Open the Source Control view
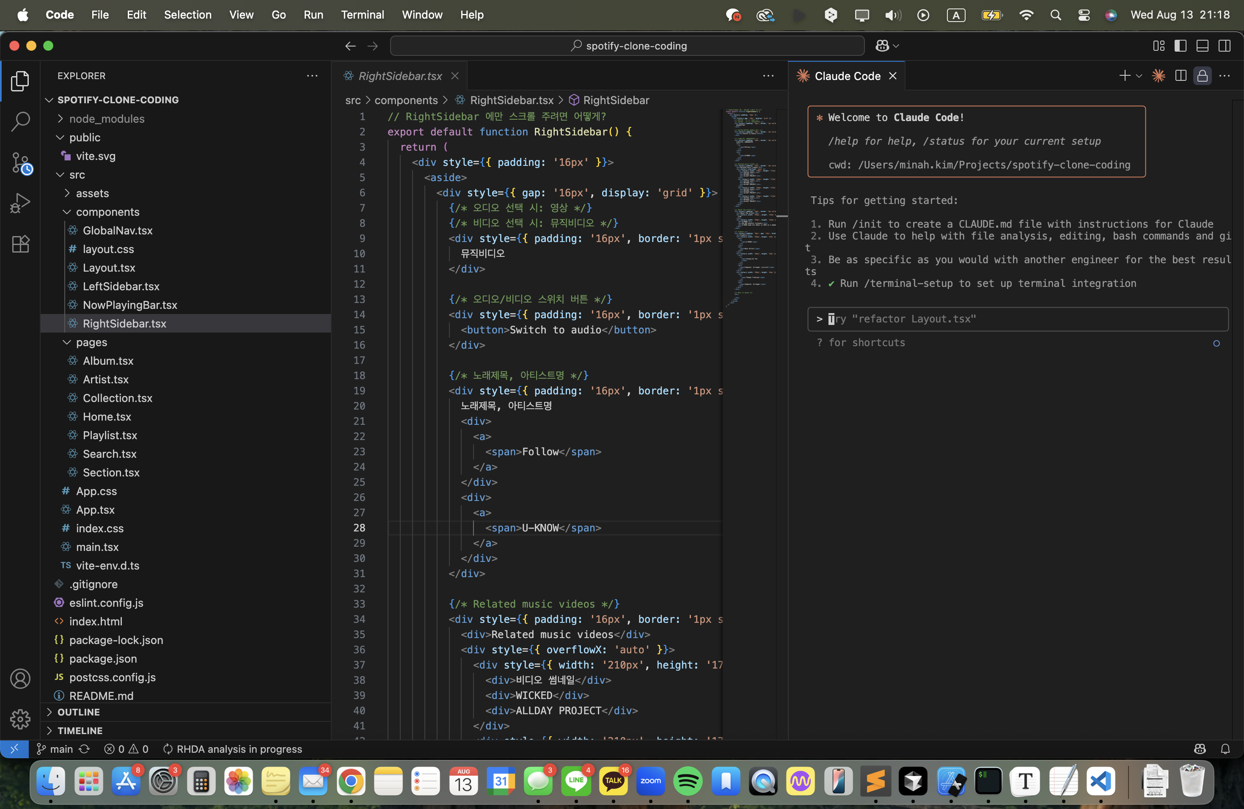1244x809 pixels. 20,163
